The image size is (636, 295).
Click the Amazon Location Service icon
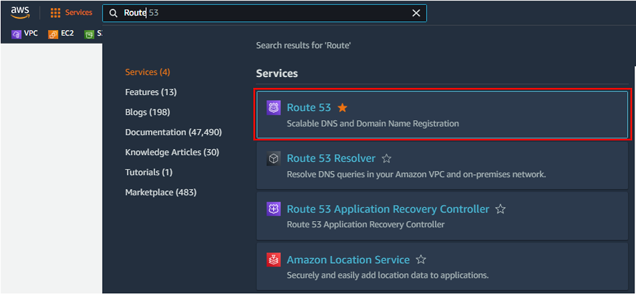click(273, 260)
